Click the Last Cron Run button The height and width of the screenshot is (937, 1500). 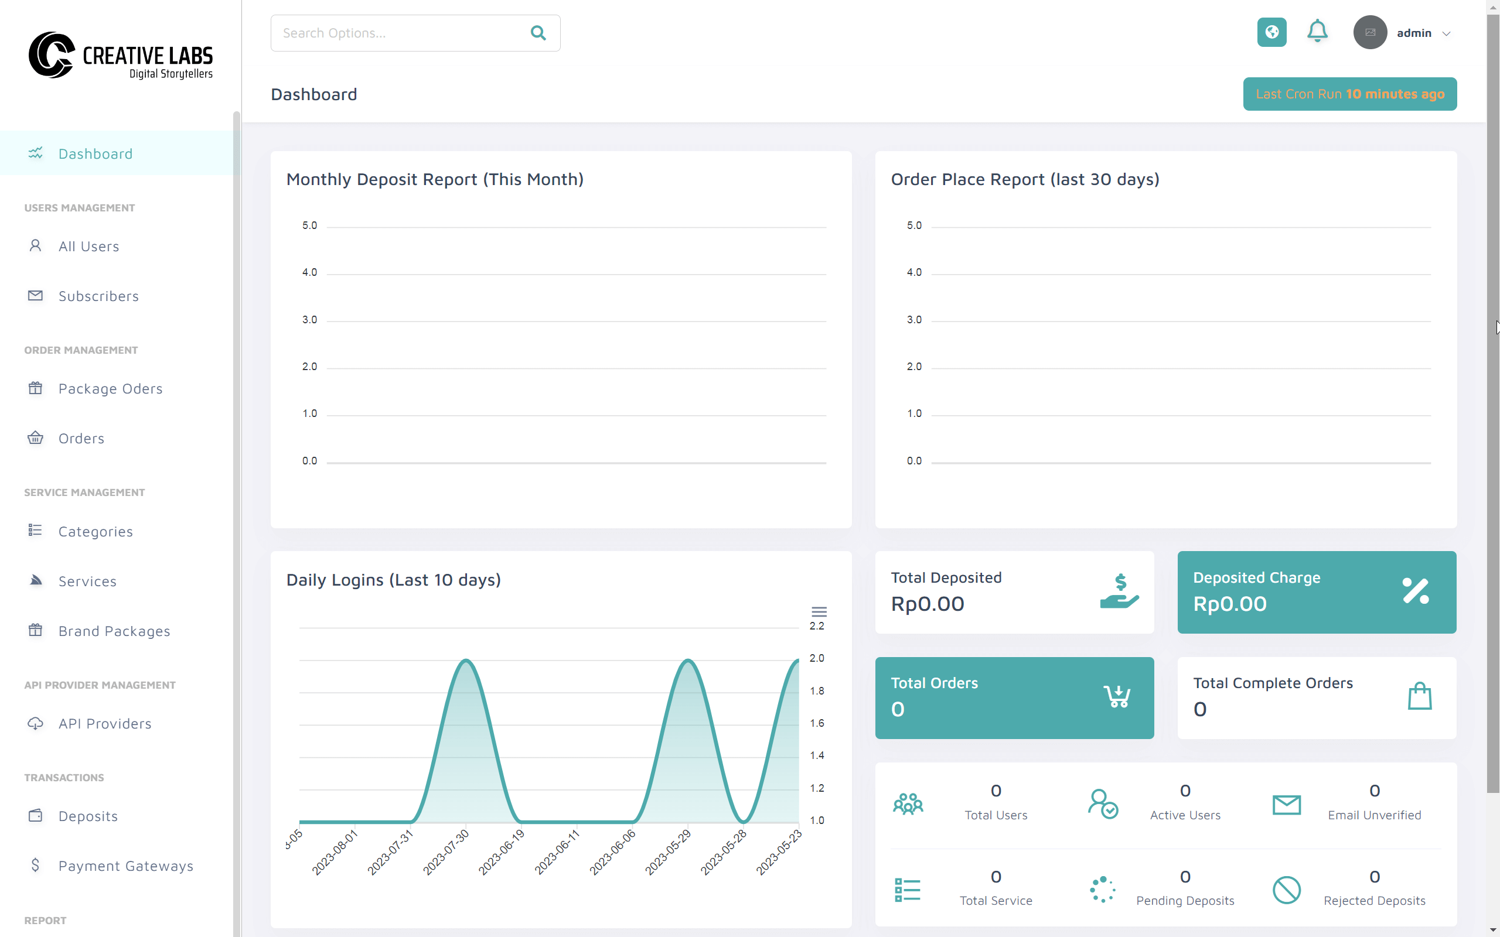point(1349,94)
